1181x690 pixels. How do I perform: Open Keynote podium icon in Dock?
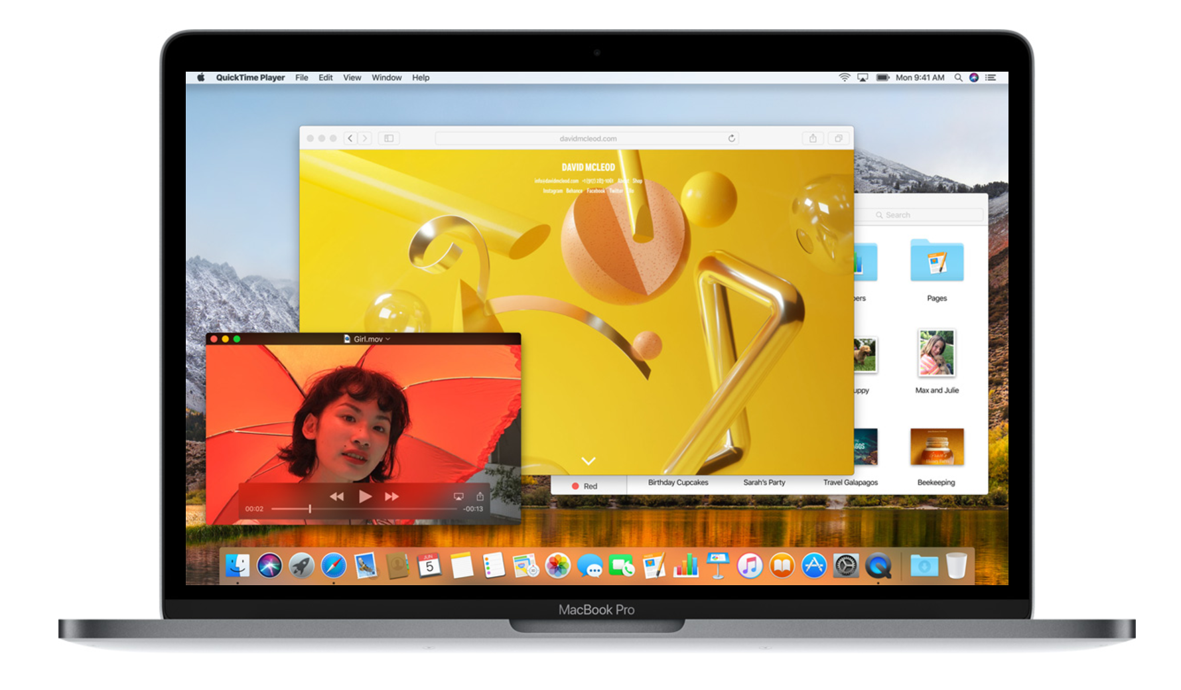coord(718,566)
